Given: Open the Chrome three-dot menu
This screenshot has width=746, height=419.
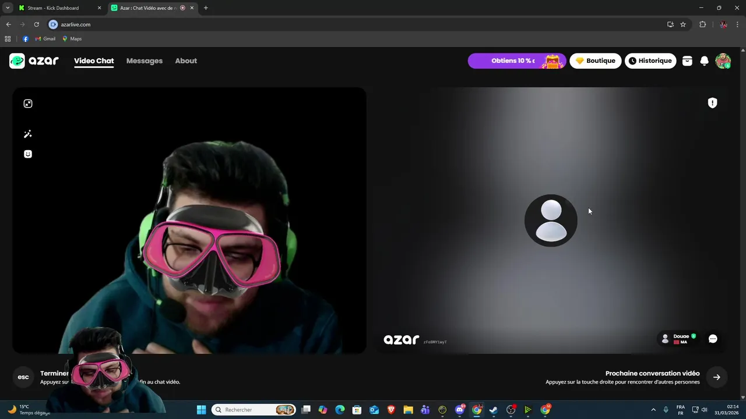Looking at the screenshot, I should (738, 24).
